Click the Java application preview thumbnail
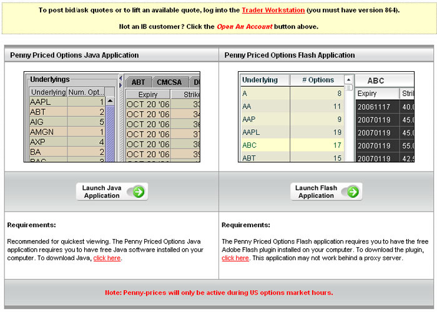This screenshot has height=312, width=437. point(112,117)
